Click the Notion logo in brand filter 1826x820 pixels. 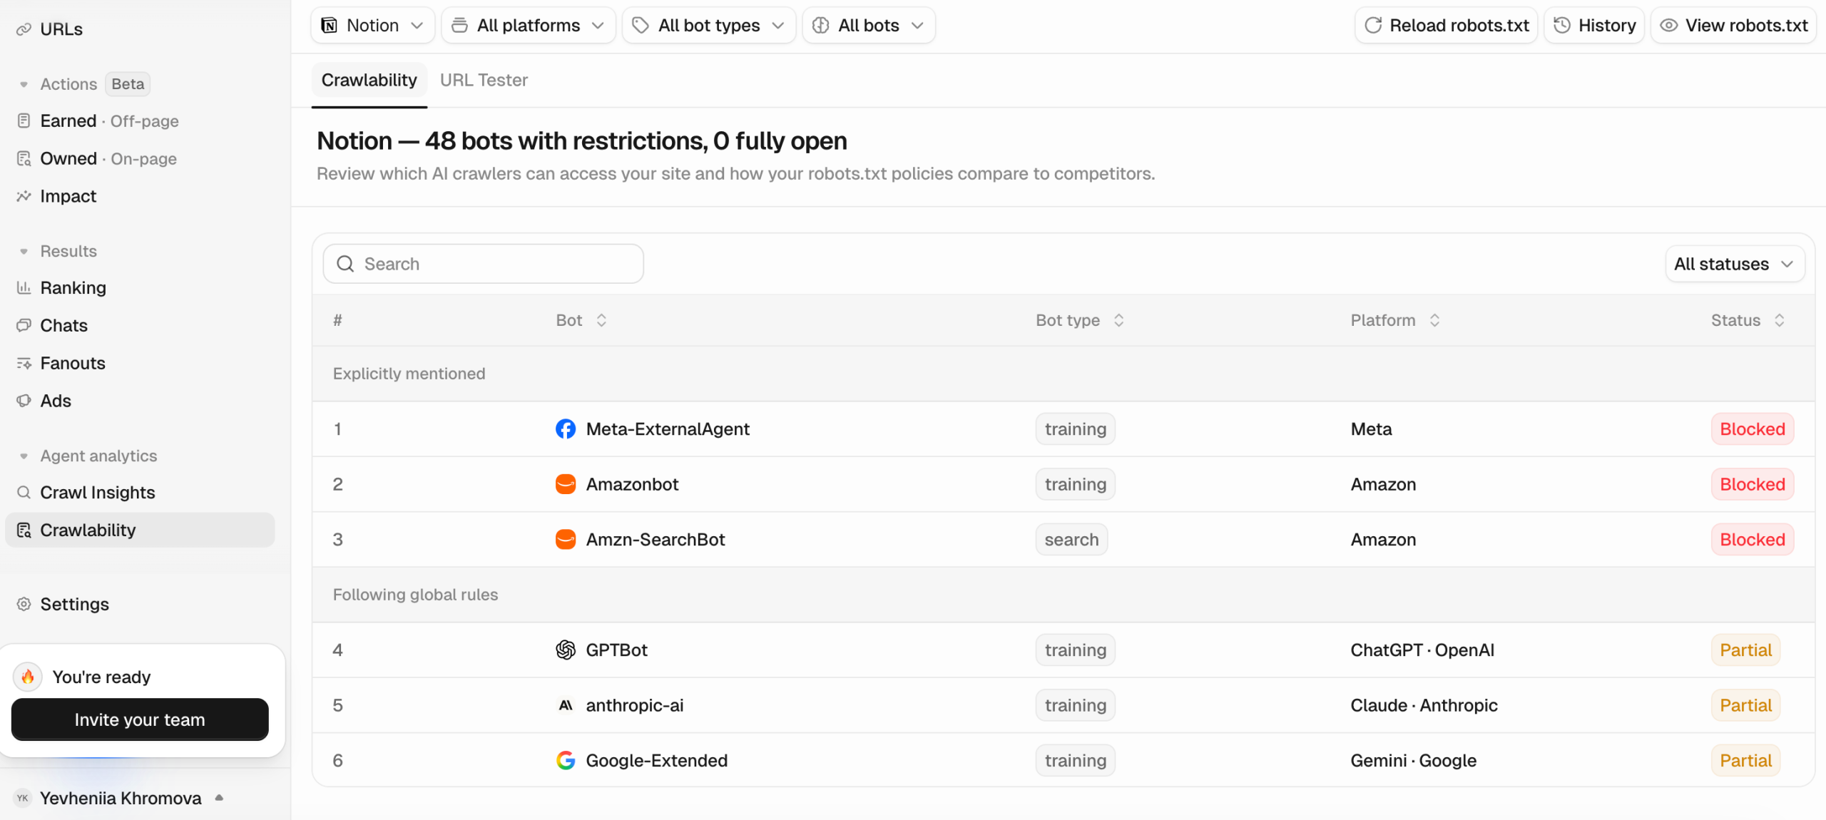click(x=330, y=26)
